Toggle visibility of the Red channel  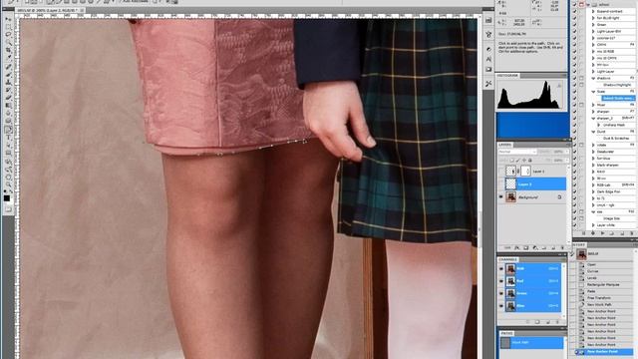[x=501, y=281]
